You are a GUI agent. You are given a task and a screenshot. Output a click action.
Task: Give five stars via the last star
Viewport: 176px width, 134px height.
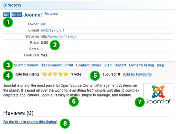pos(66,74)
